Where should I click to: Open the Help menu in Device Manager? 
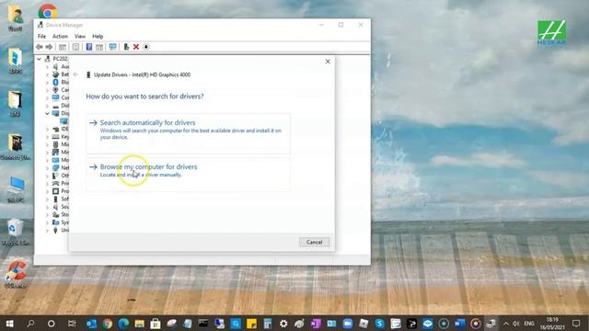click(x=98, y=37)
